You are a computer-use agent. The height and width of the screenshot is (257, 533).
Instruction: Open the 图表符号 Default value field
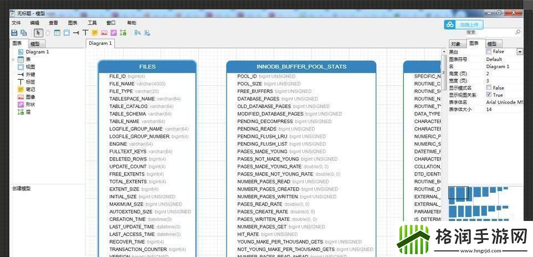coord(501,59)
